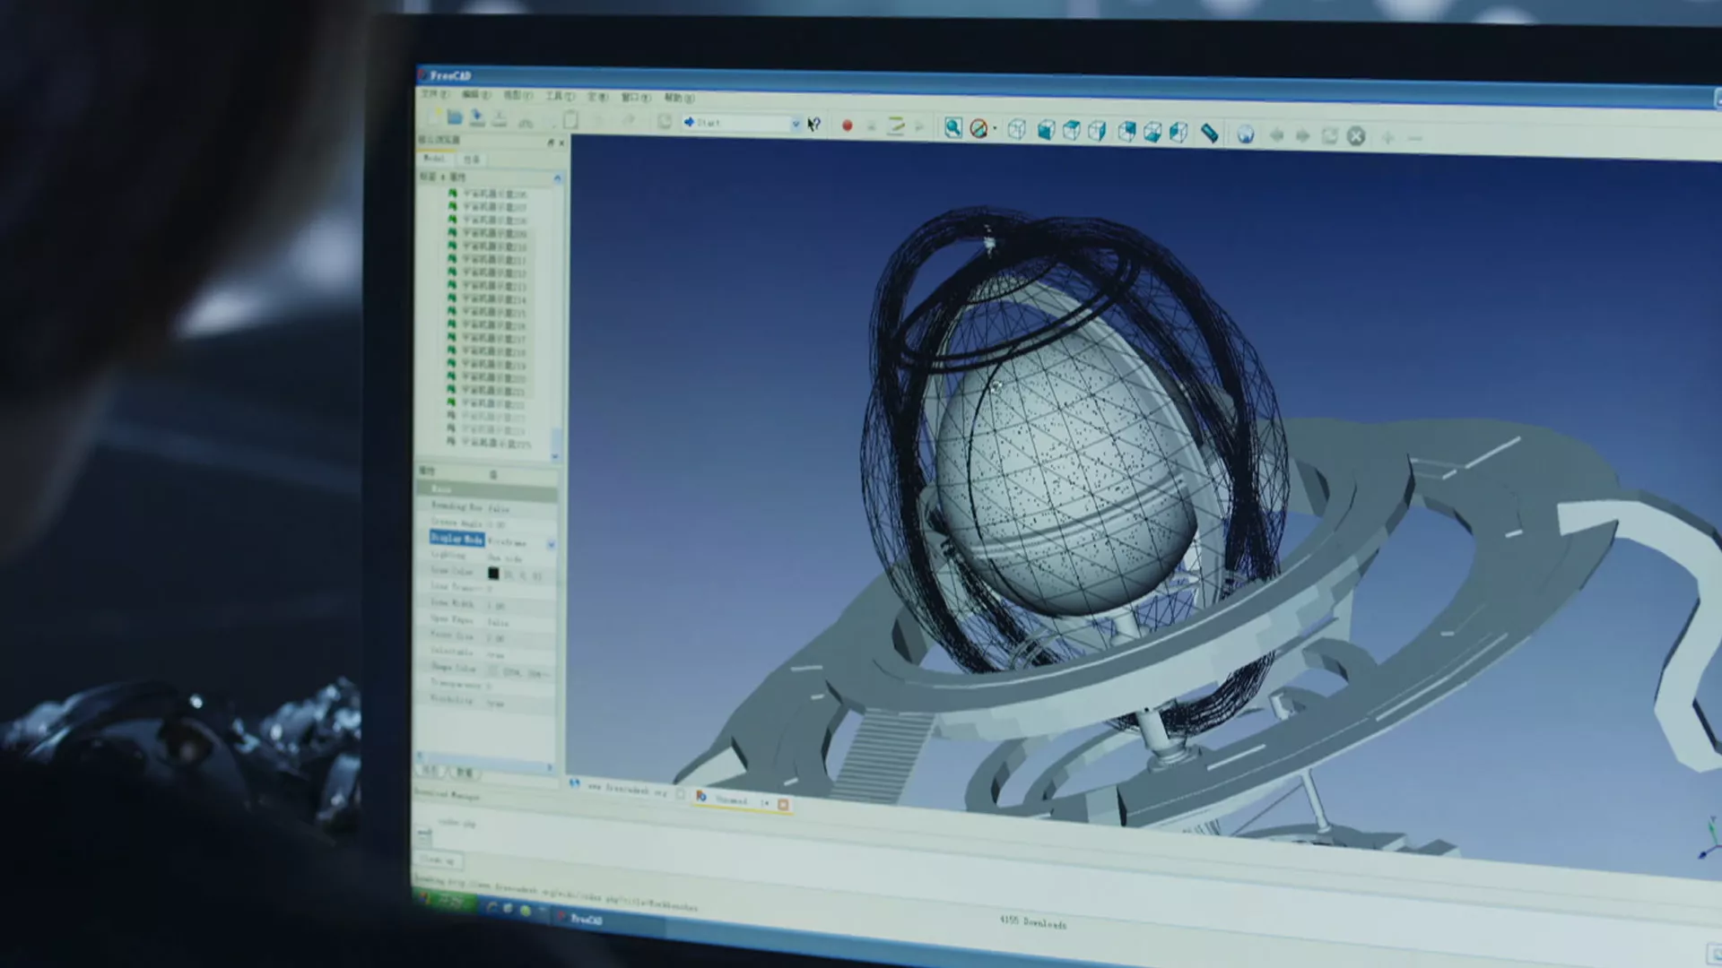Image resolution: width=1722 pixels, height=968 pixels.
Task: Open the first menu in menu bar
Action: point(435,94)
